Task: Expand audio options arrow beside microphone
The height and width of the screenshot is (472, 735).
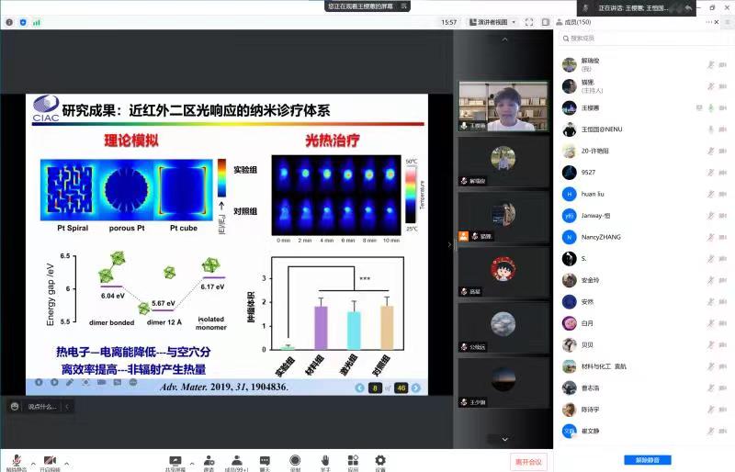Action: click(33, 460)
